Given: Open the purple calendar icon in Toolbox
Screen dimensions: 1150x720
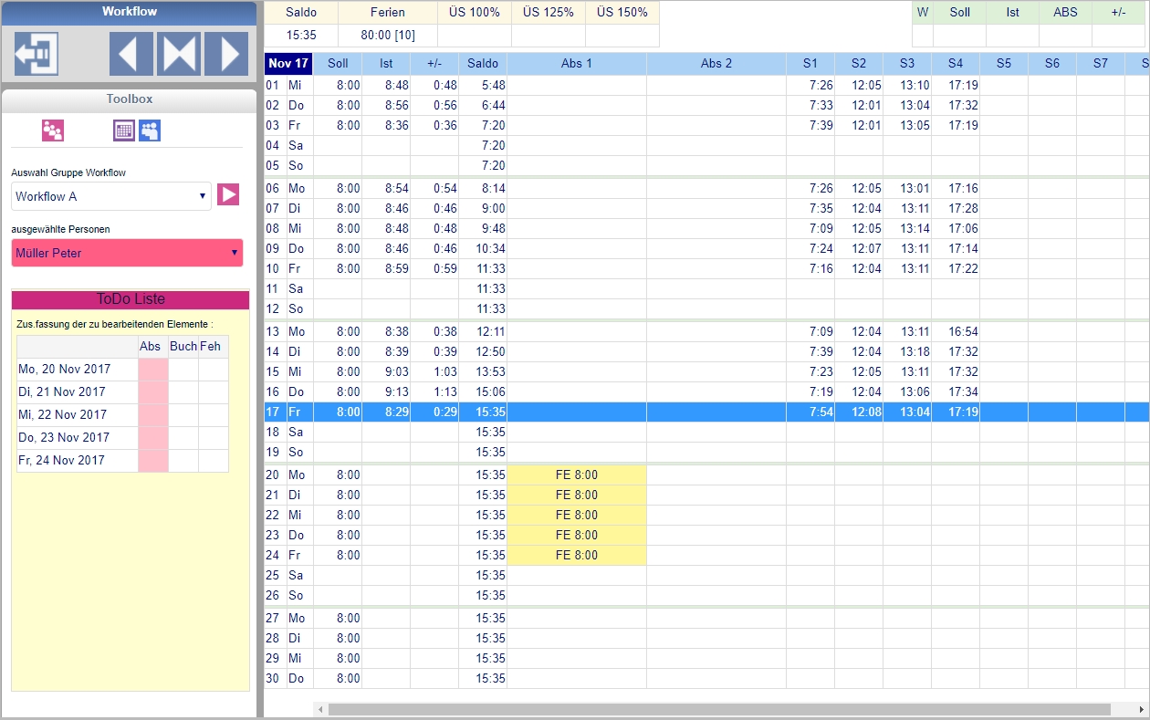Looking at the screenshot, I should 124,130.
